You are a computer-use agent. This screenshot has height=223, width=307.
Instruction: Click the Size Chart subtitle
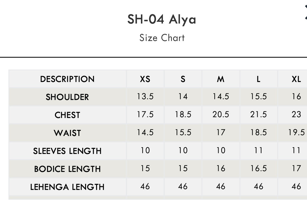click(162, 38)
